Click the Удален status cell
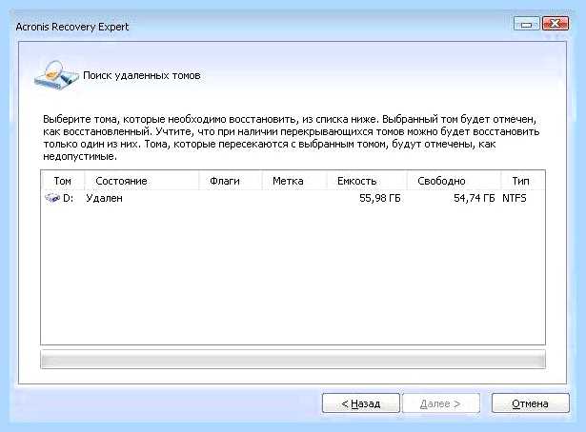 pyautogui.click(x=104, y=198)
